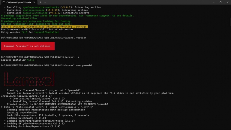Click '6 package suggestions were added' line
The image size is (231, 130).
pos(67,16)
